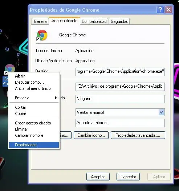
Task: Click the help question mark button
Action: pos(160,9)
